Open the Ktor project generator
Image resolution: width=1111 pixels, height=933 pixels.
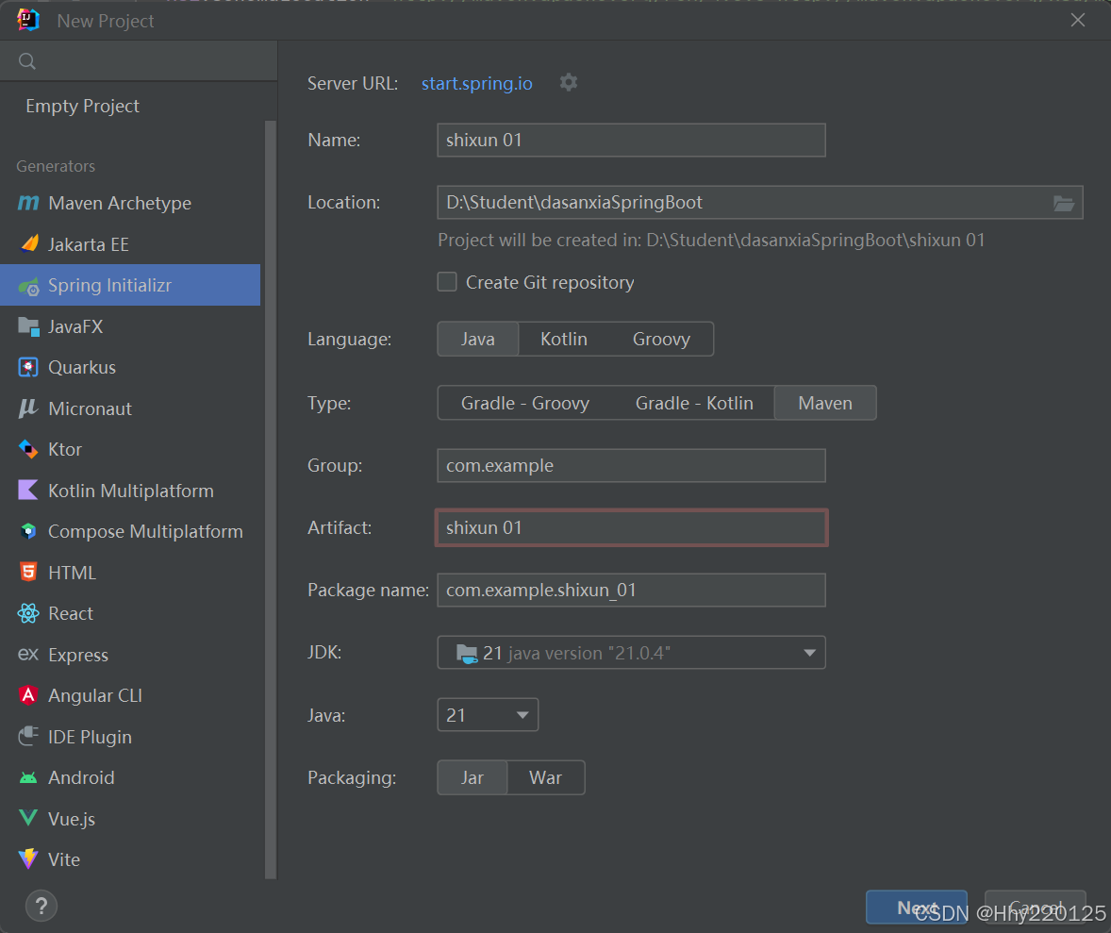(73, 449)
